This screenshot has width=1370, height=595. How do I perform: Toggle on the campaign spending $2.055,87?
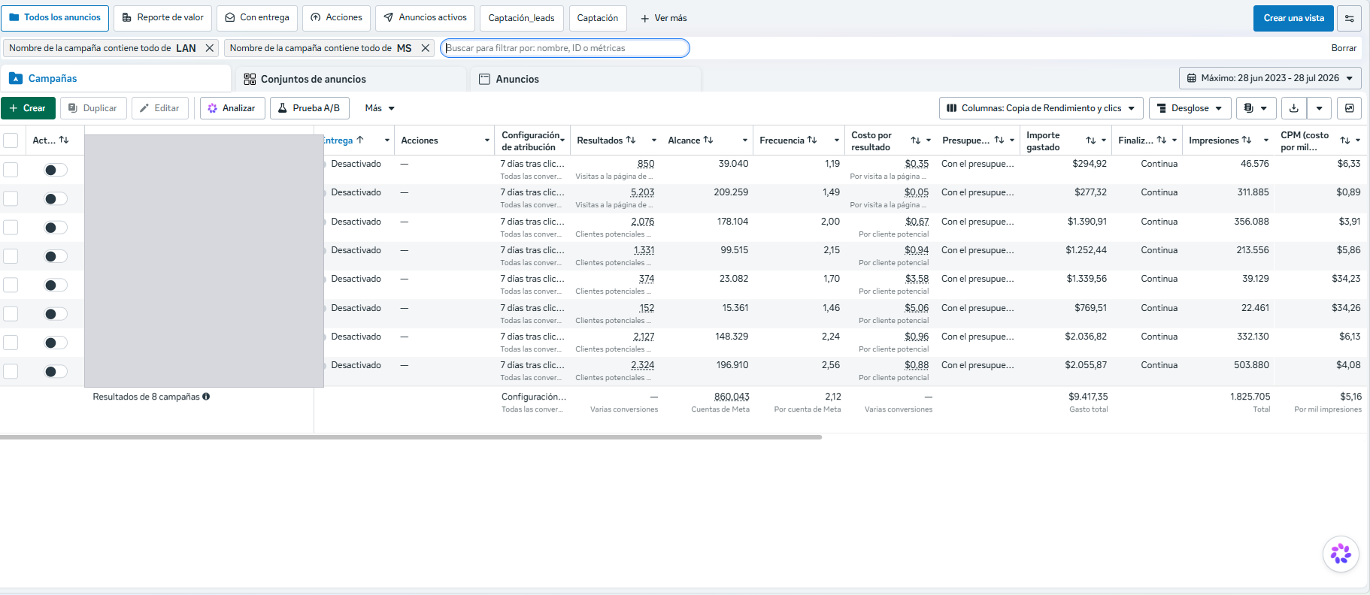56,372
